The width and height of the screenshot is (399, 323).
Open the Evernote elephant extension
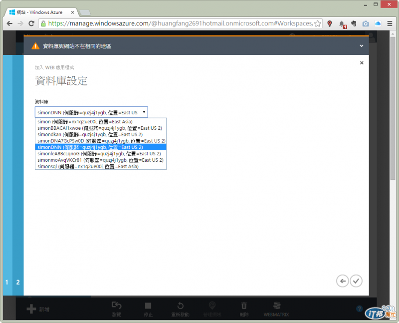tap(354, 23)
